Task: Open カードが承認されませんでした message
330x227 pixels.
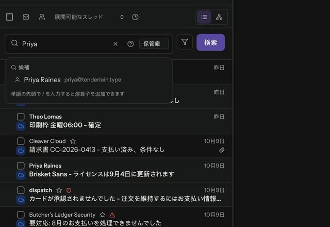Action: coord(125,199)
